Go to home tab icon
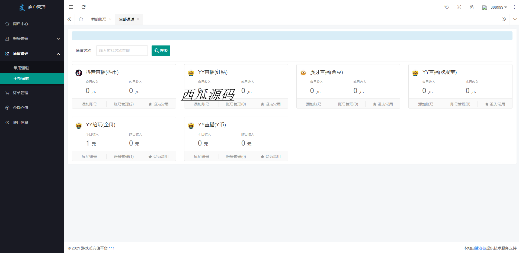The width and height of the screenshot is (519, 253). tap(81, 19)
